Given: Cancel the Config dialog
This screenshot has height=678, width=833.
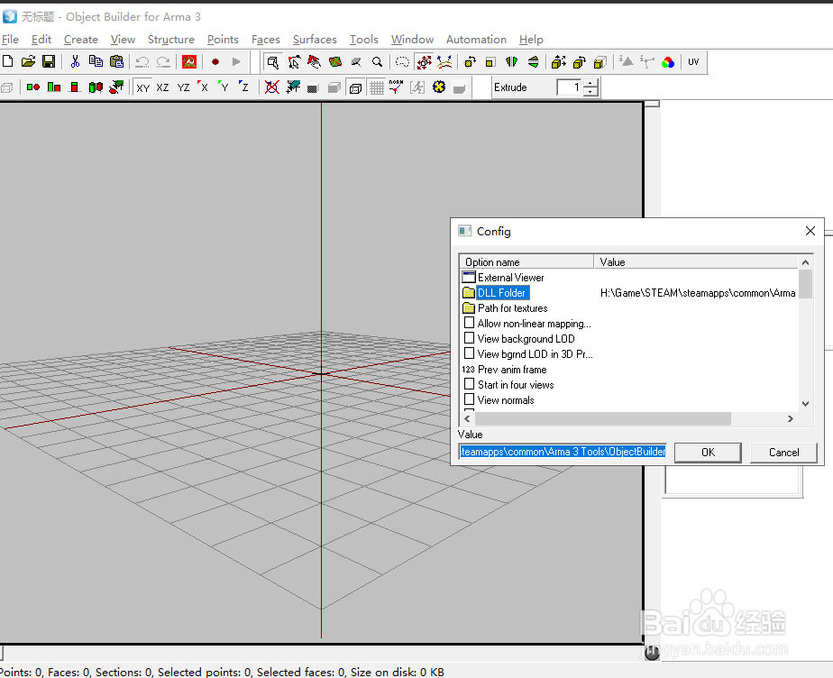Looking at the screenshot, I should pos(783,453).
